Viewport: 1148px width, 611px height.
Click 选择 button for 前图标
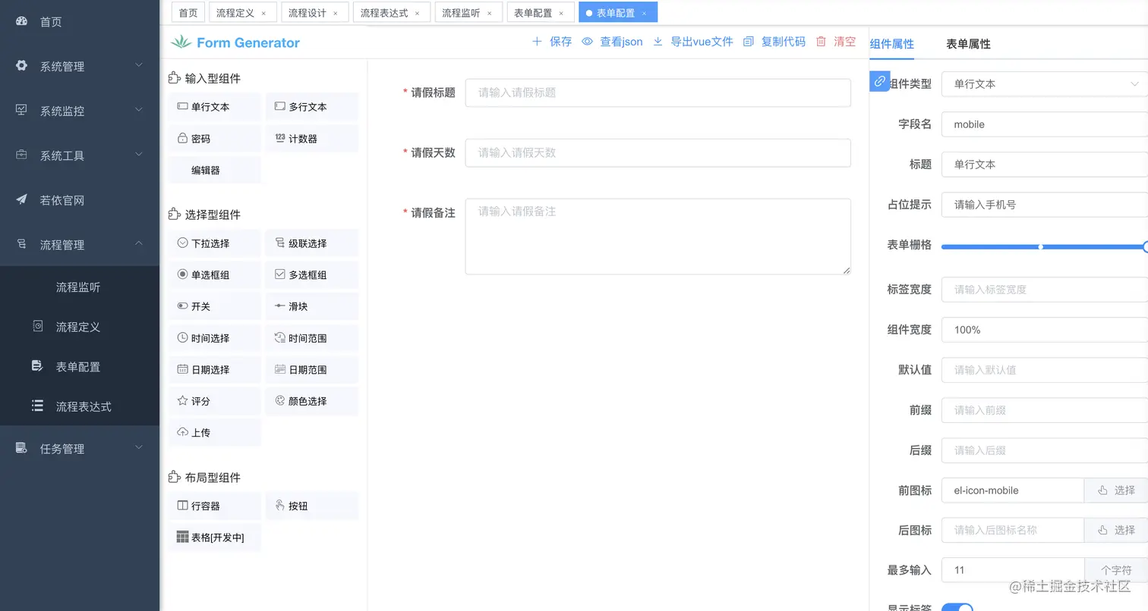1116,490
